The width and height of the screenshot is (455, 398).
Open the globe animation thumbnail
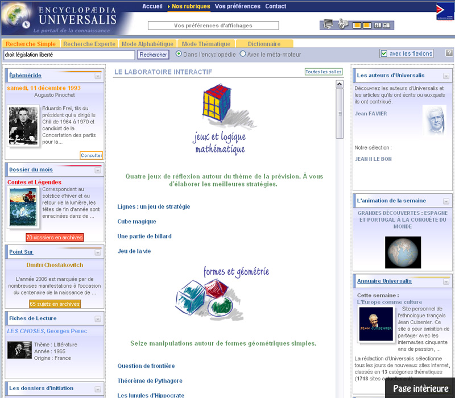[403, 252]
